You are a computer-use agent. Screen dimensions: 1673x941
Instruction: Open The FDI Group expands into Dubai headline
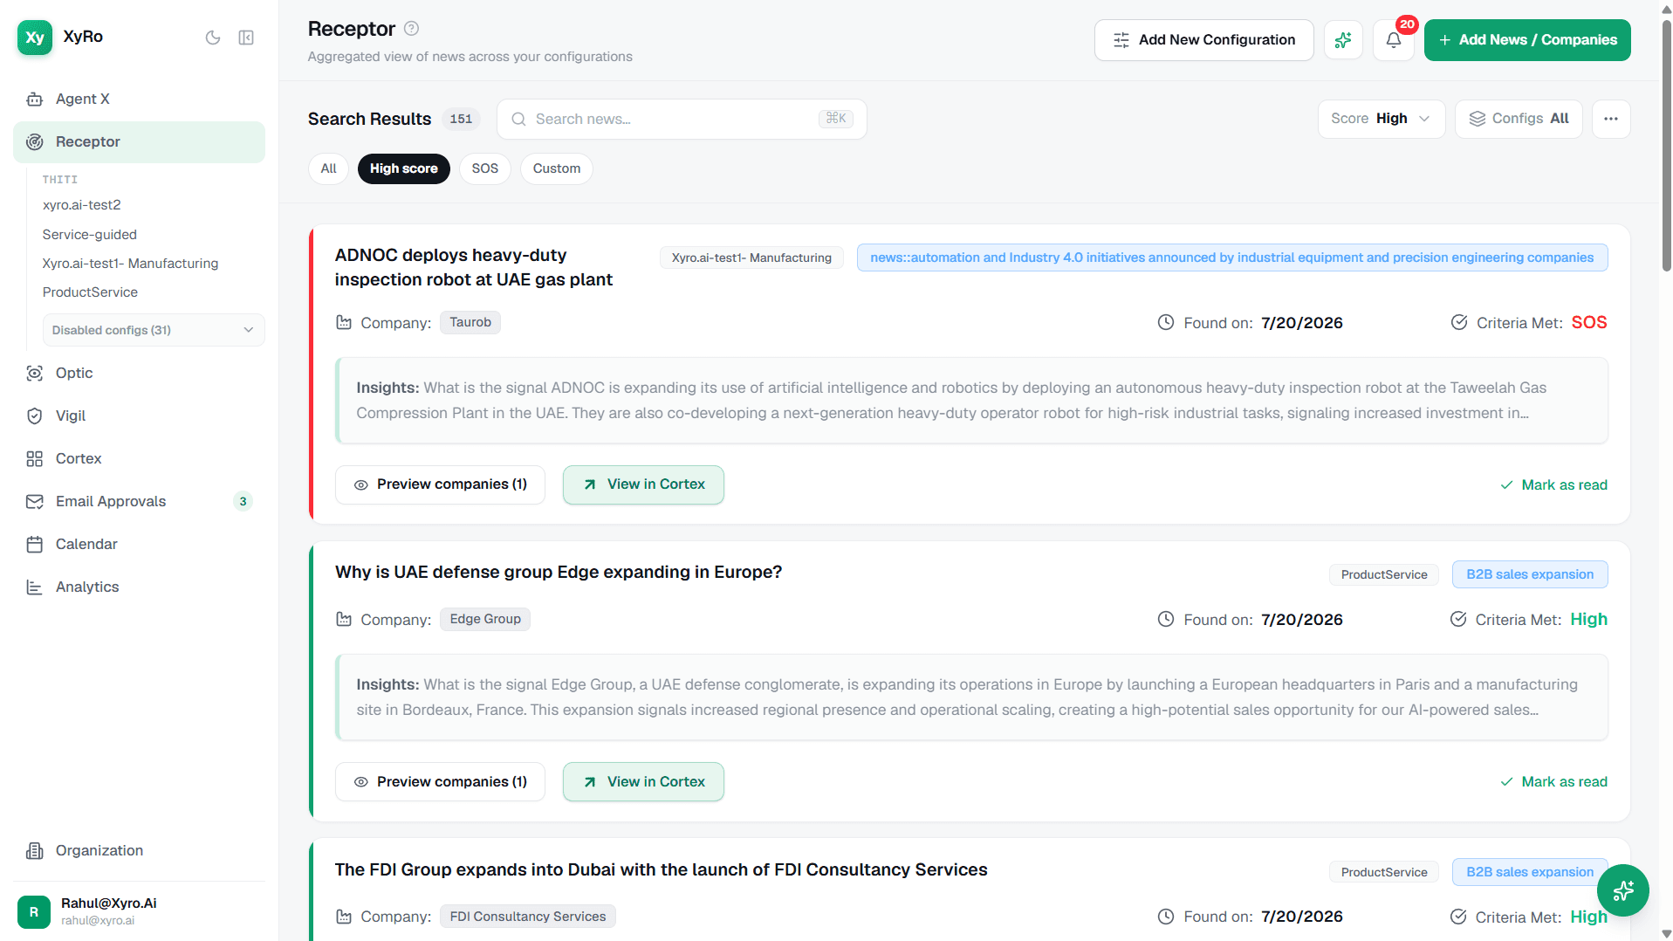(x=662, y=869)
